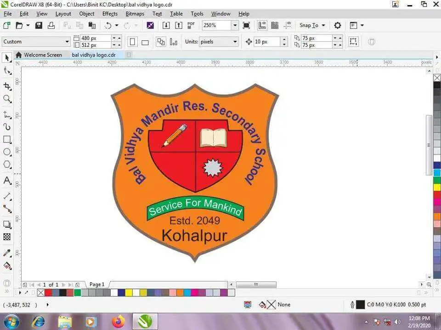Open the Effects menu
Screen dimensions: 441x330
click(x=110, y=14)
